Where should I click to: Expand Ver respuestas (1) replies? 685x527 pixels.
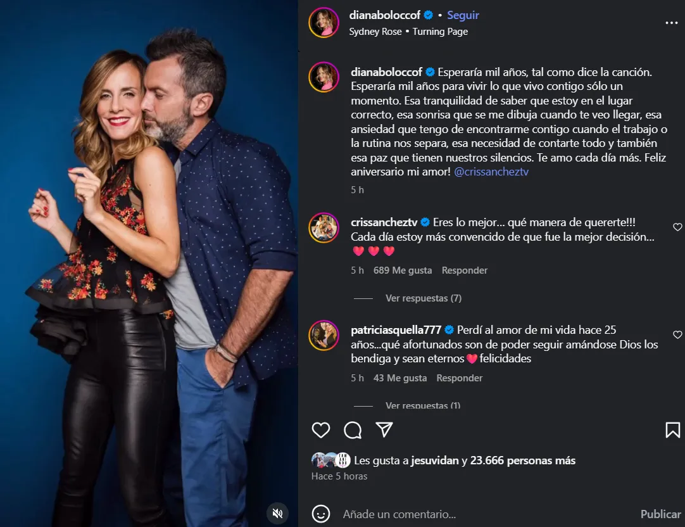click(423, 405)
